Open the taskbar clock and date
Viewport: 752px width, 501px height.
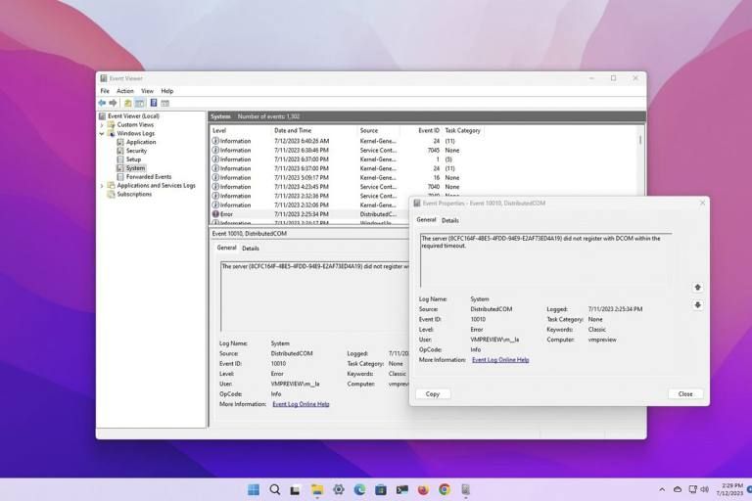pos(729,489)
